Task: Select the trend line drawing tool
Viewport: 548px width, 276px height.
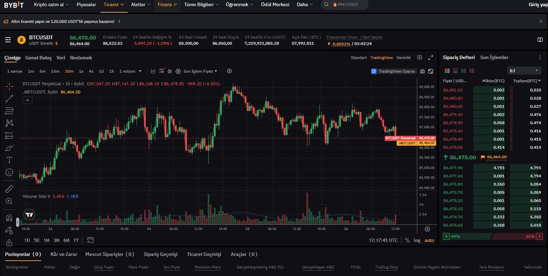Action: coord(9,98)
